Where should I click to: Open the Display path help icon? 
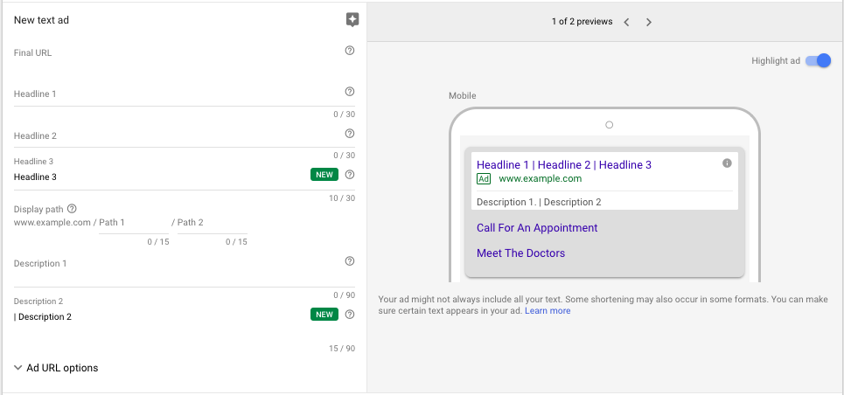pyautogui.click(x=72, y=208)
